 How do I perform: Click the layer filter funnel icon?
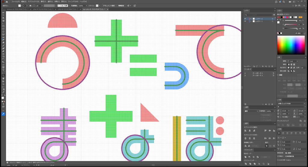(274, 14)
